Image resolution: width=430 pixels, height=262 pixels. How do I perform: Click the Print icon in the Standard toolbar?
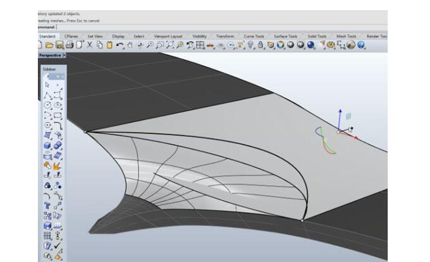point(69,45)
